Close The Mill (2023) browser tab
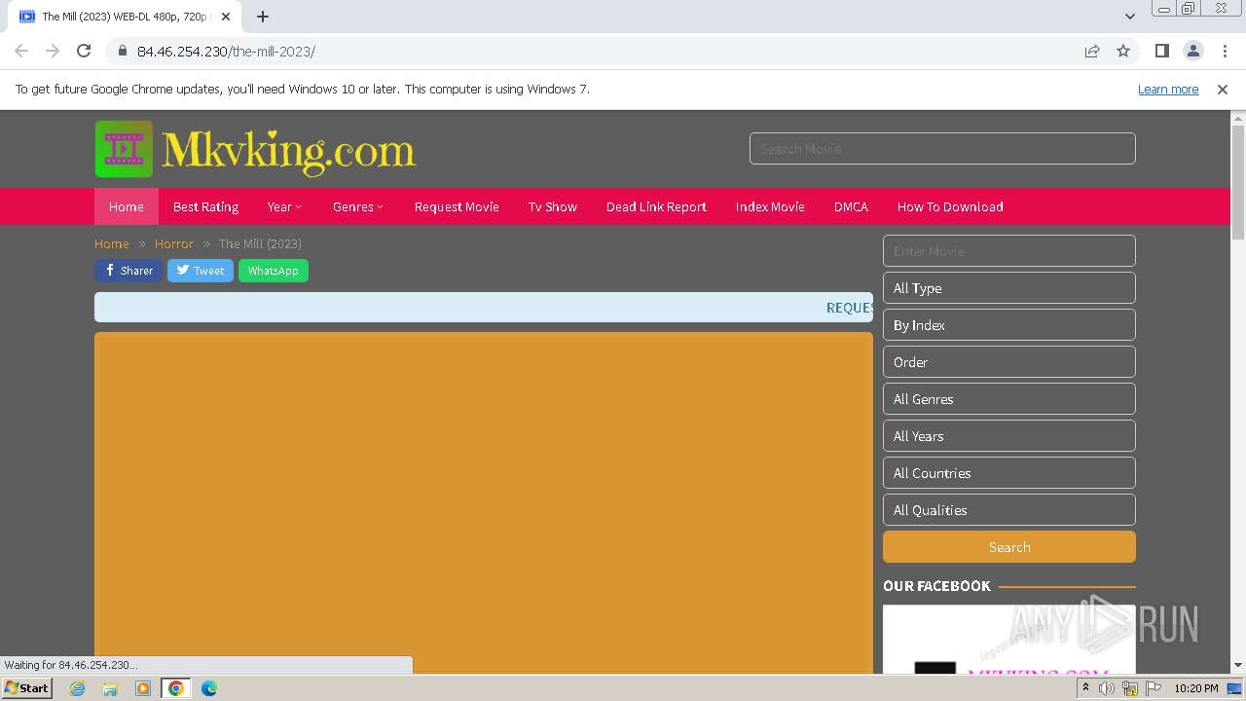Image resolution: width=1246 pixels, height=701 pixels. point(226,17)
